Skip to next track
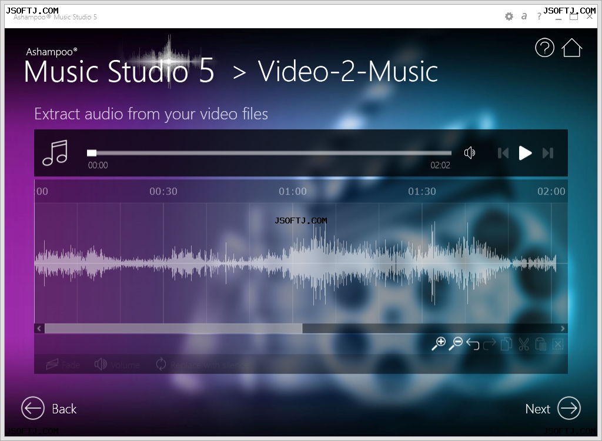The width and height of the screenshot is (602, 441). point(548,153)
